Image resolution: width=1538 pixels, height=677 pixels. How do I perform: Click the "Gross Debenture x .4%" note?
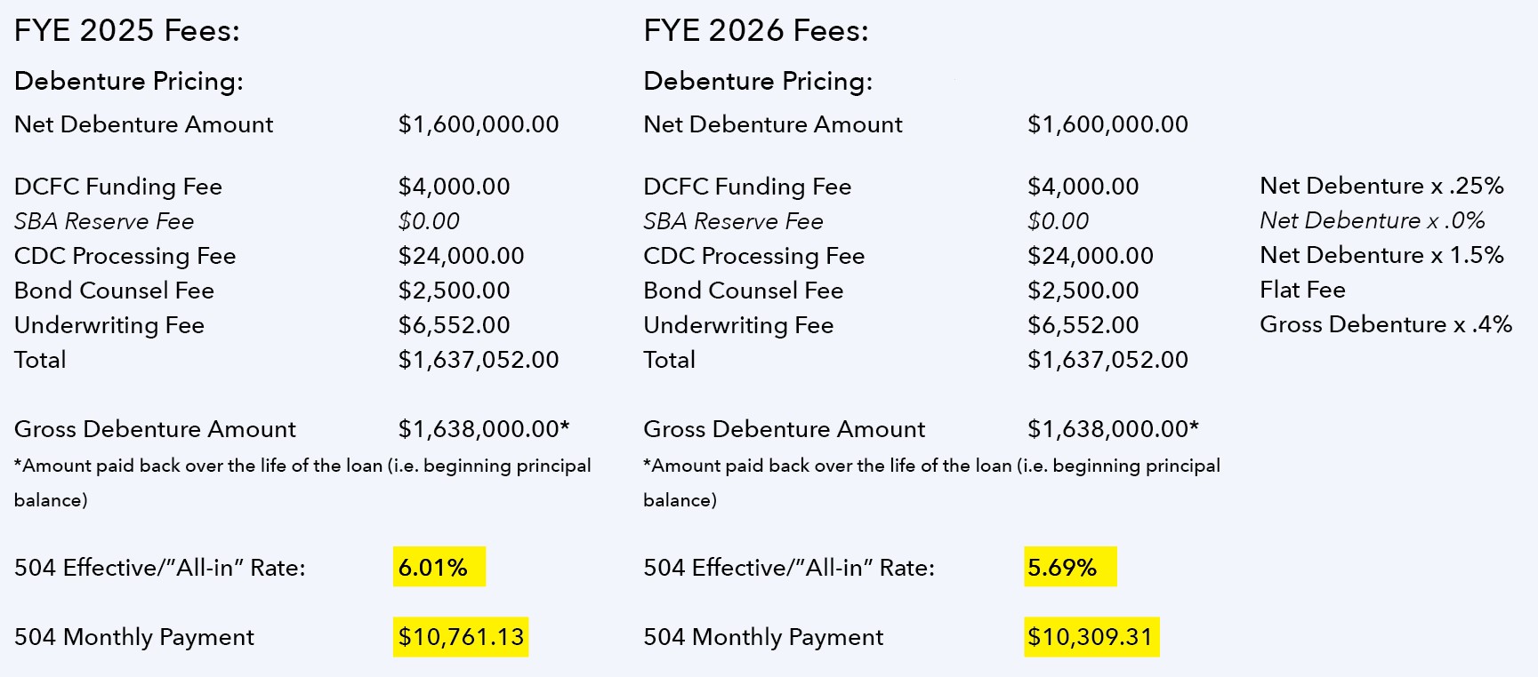(1385, 324)
